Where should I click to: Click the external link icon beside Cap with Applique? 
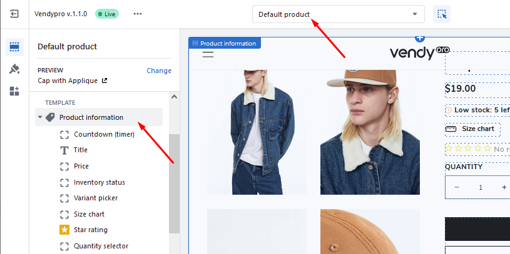point(105,81)
